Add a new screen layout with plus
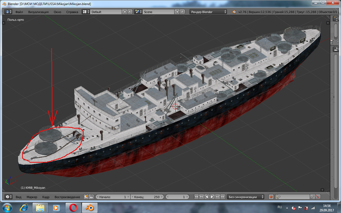341x213 pixels. [125, 12]
